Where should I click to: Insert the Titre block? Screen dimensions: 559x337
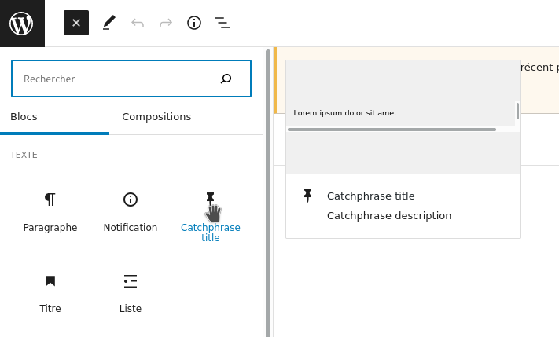coord(50,294)
